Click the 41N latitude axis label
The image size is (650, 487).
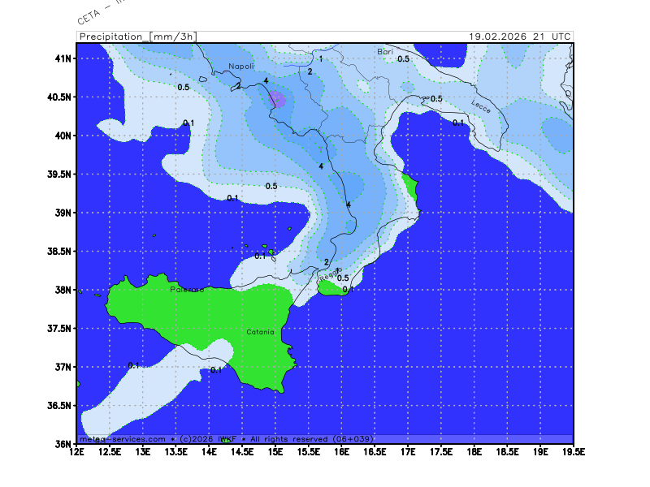(x=63, y=58)
